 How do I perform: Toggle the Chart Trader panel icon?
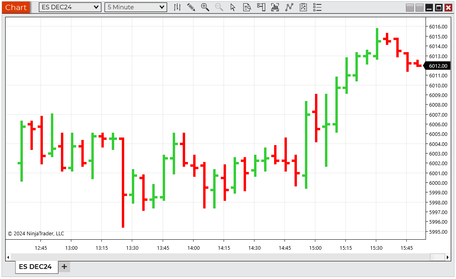pos(261,7)
